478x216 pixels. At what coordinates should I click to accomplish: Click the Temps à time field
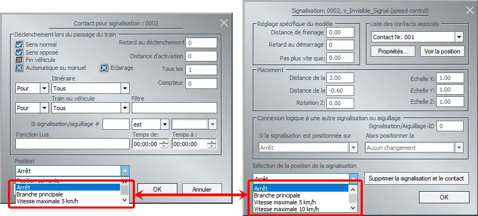(x=189, y=144)
